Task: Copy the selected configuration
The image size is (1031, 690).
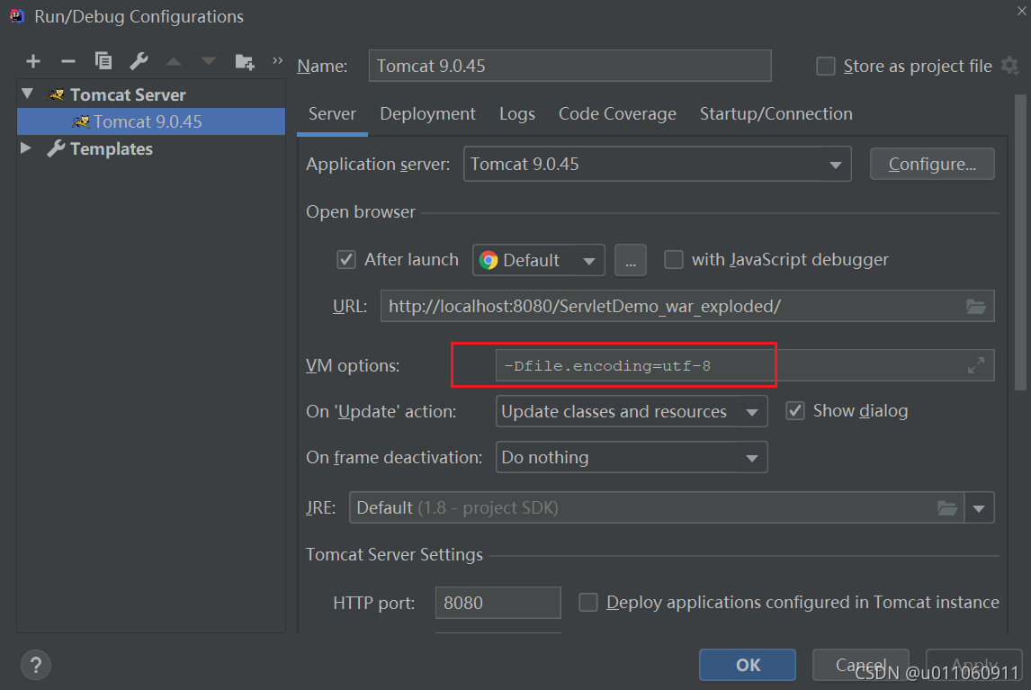Action: click(103, 61)
